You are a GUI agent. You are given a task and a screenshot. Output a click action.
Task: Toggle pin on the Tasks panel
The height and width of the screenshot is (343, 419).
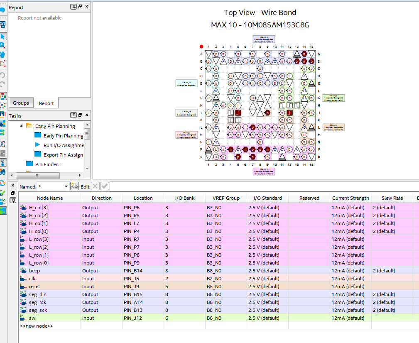point(73,115)
